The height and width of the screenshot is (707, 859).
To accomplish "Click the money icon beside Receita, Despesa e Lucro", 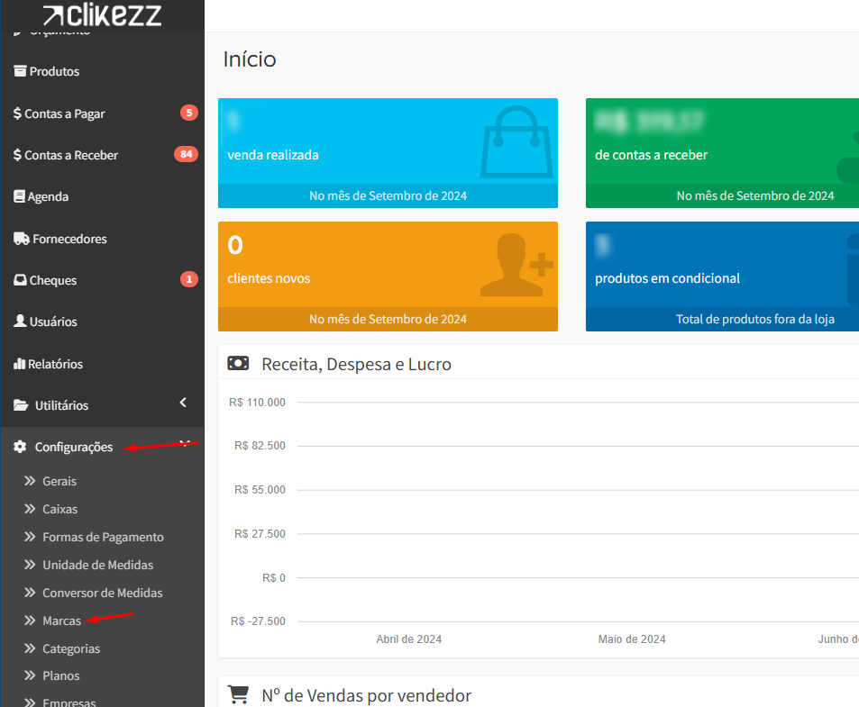I will coord(238,364).
